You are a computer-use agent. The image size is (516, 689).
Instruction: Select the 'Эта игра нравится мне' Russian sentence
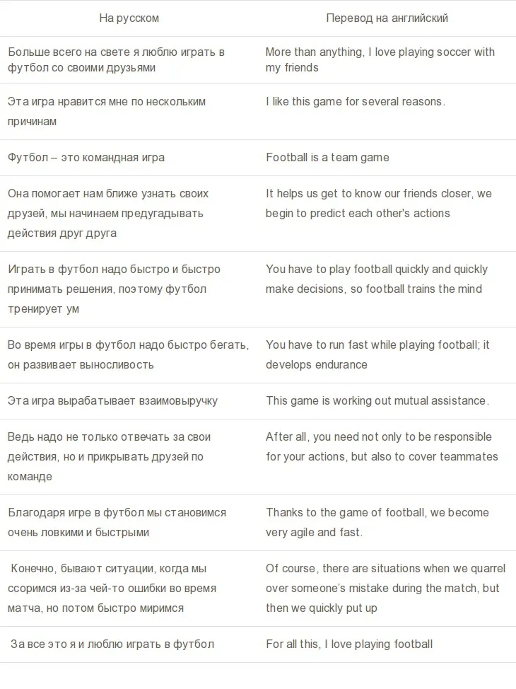click(x=107, y=111)
